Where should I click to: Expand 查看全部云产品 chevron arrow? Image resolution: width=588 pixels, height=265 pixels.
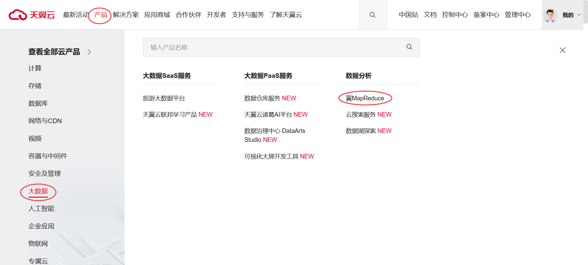click(x=89, y=52)
